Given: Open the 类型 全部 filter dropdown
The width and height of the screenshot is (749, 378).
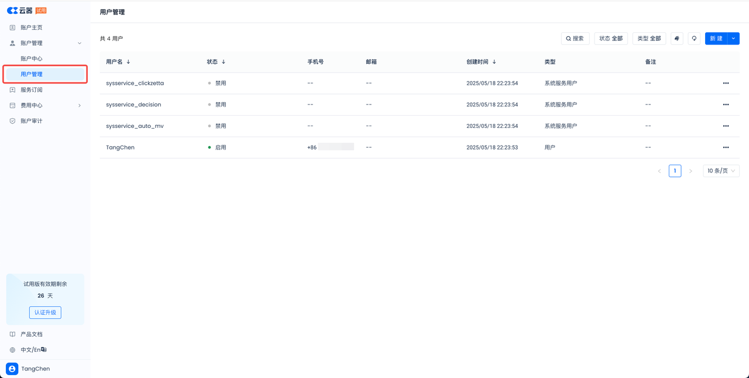Looking at the screenshot, I should [649, 39].
